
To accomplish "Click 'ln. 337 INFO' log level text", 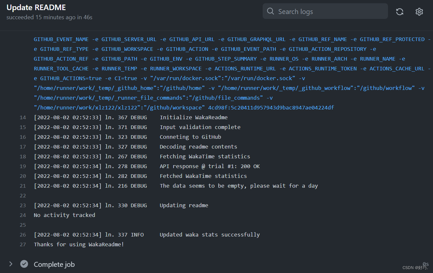I will click(x=124, y=235).
